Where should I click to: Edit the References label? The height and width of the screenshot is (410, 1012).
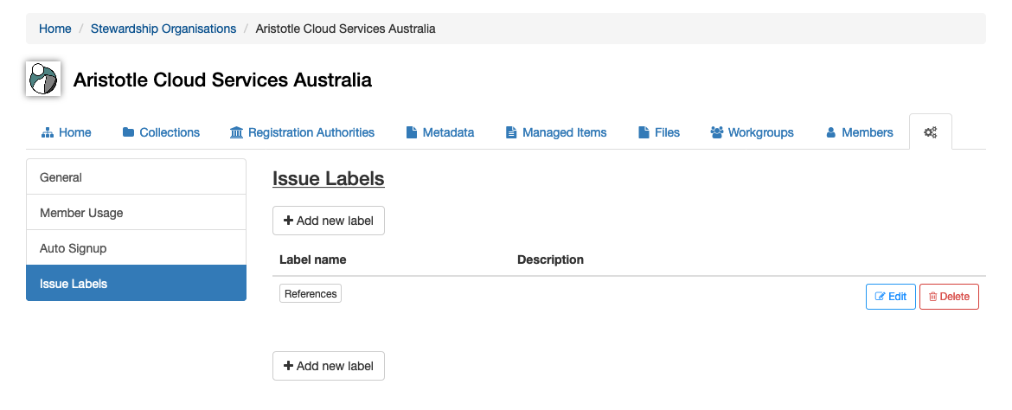(x=891, y=297)
